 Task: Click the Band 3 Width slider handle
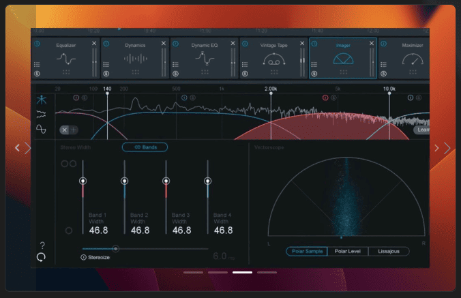pyautogui.click(x=166, y=181)
